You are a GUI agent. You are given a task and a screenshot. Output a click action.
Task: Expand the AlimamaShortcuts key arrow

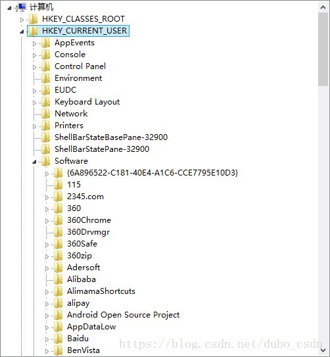click(47, 292)
